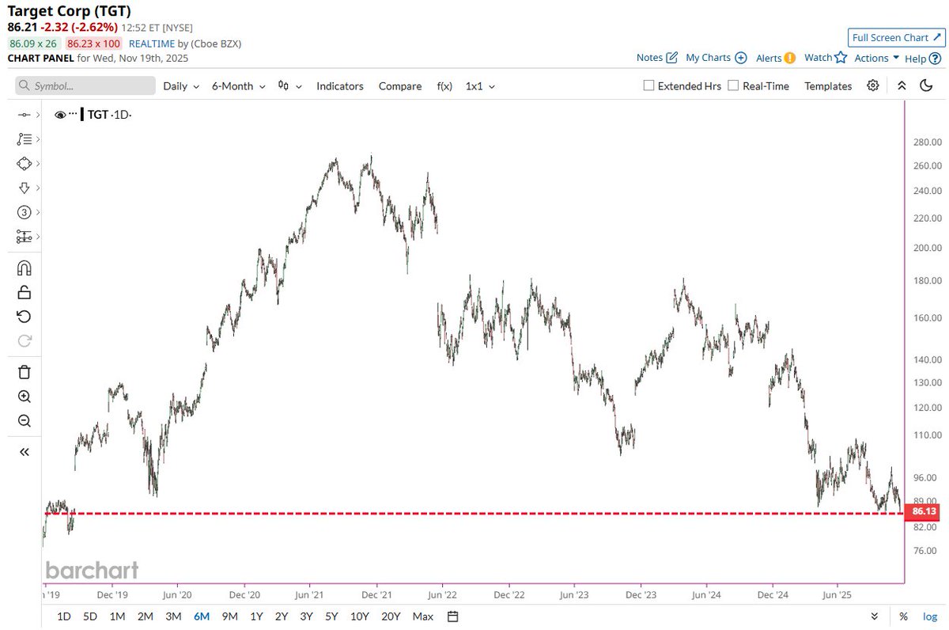Image resolution: width=949 pixels, height=630 pixels.
Task: Select the 5Y range tab
Action: click(332, 616)
